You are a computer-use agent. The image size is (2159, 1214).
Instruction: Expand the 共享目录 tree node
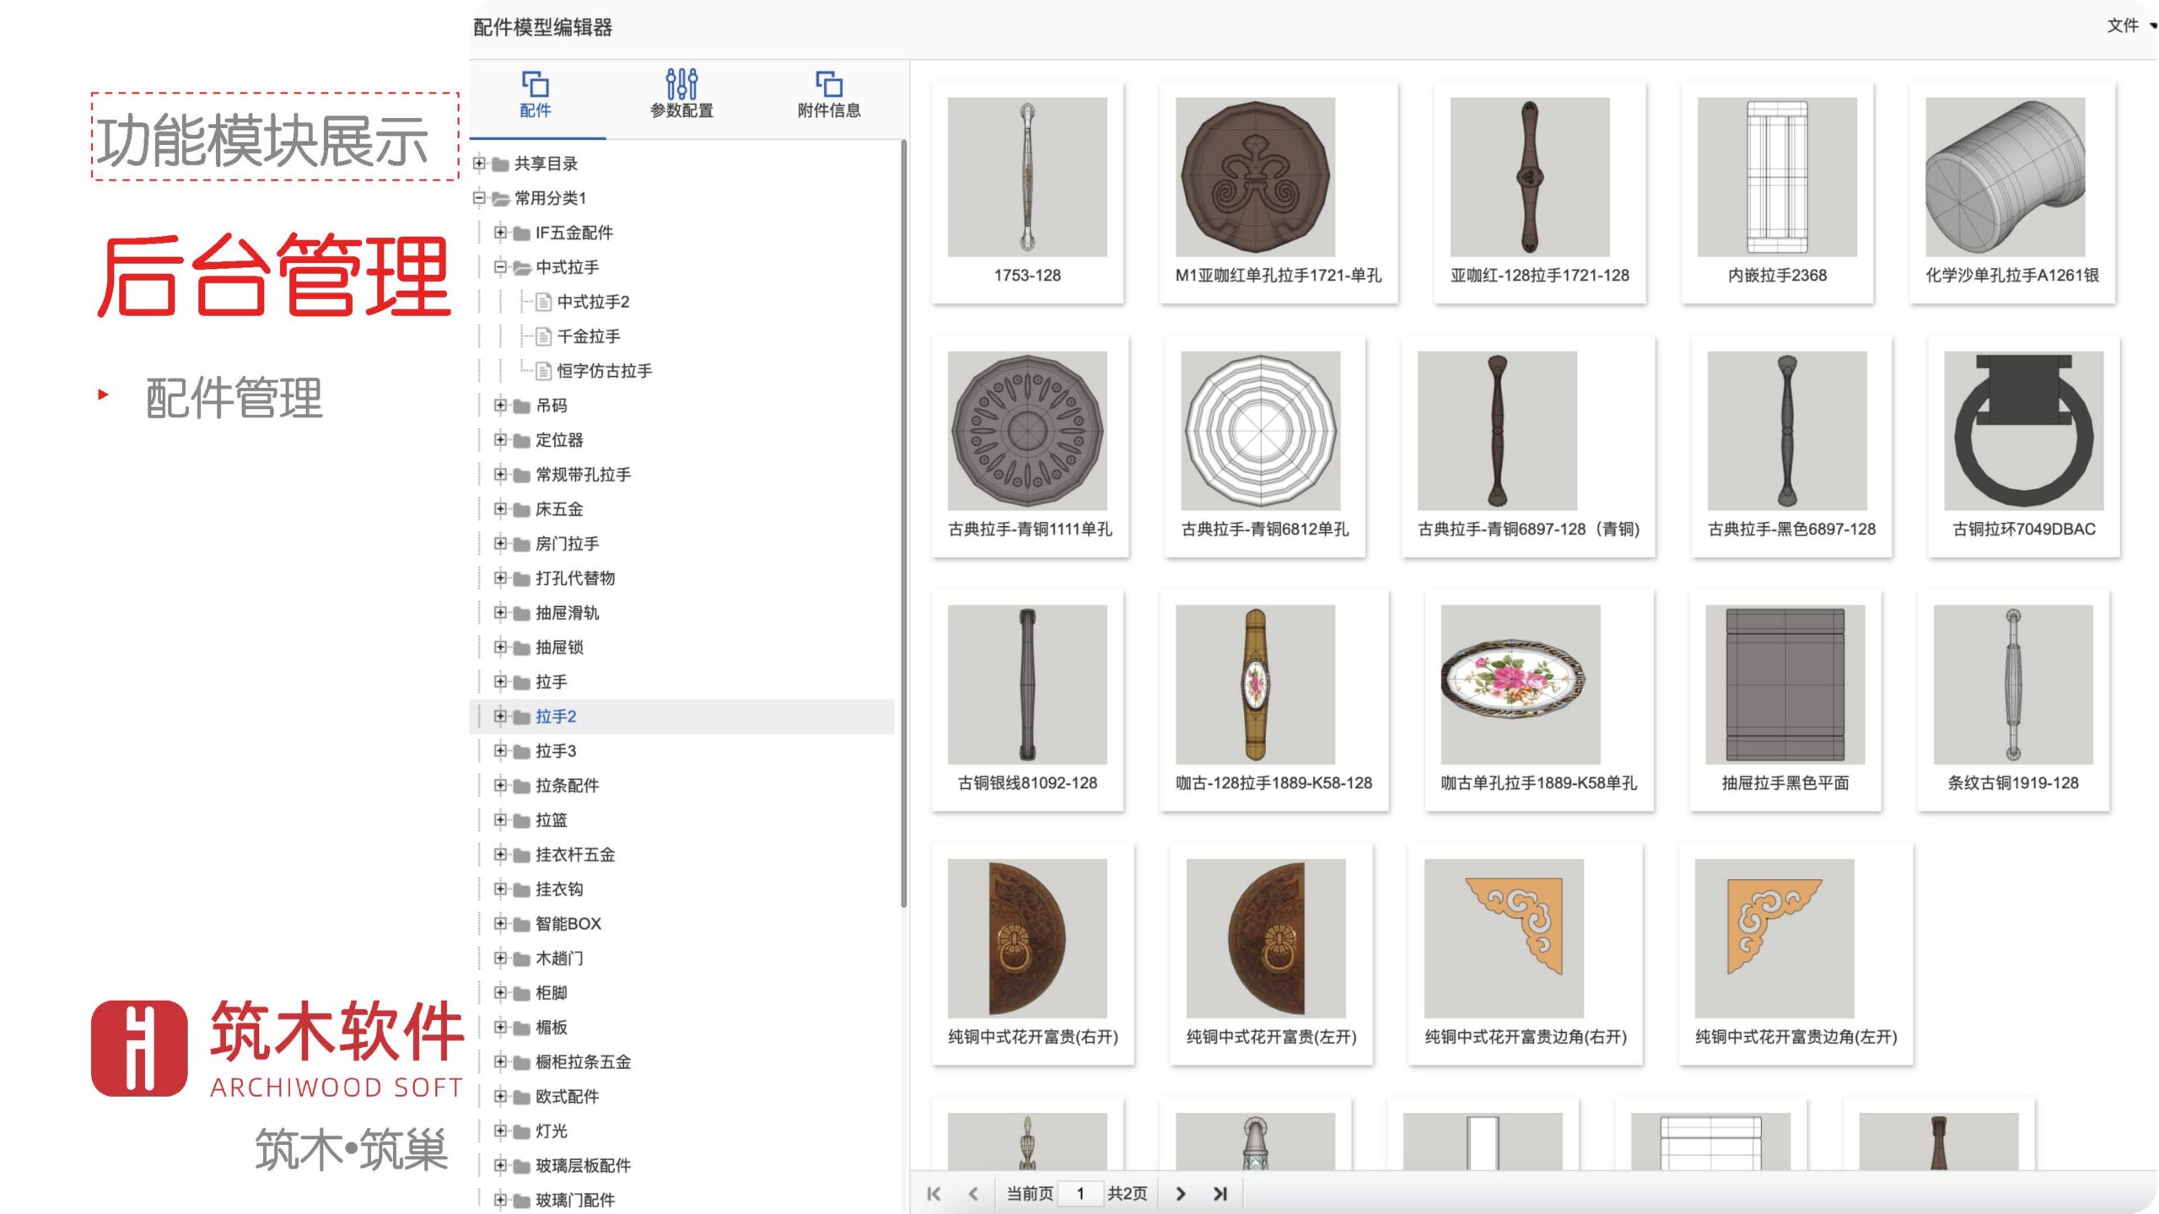click(477, 164)
